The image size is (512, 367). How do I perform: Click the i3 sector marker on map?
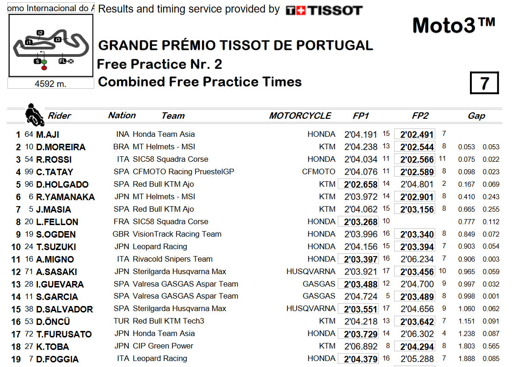click(57, 39)
